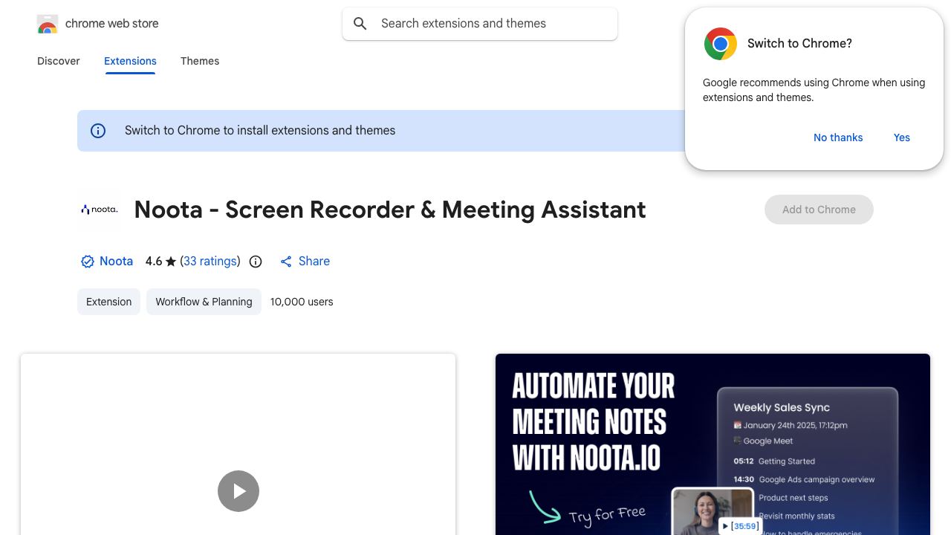Click Weekly Sales Sync text in screenshot
Image resolution: width=951 pixels, height=535 pixels.
click(782, 407)
